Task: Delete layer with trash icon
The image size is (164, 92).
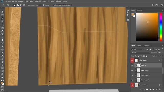Action: 160,89
